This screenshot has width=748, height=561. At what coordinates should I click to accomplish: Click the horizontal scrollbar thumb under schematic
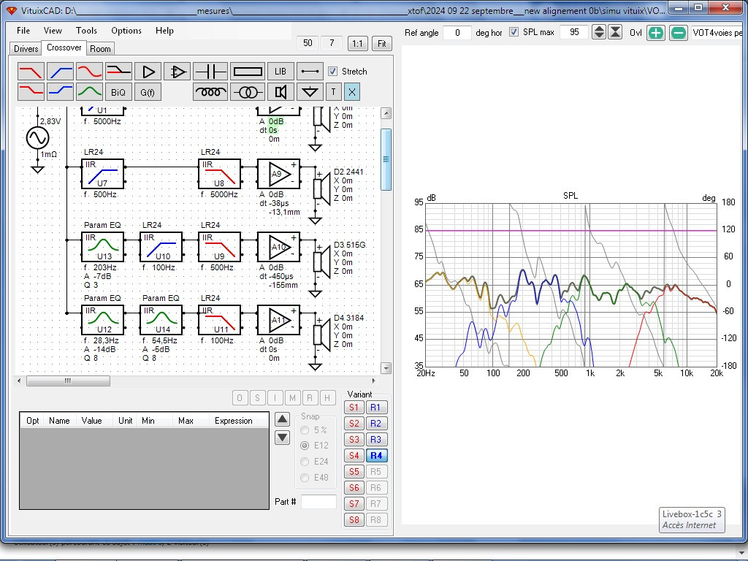click(68, 381)
